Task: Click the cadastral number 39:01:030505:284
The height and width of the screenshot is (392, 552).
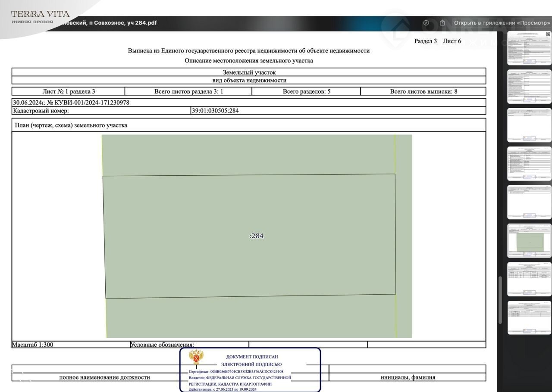Action: [x=215, y=111]
